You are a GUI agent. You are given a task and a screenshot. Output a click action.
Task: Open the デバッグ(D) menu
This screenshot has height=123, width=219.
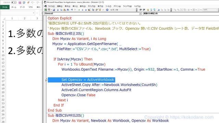point(91,6)
